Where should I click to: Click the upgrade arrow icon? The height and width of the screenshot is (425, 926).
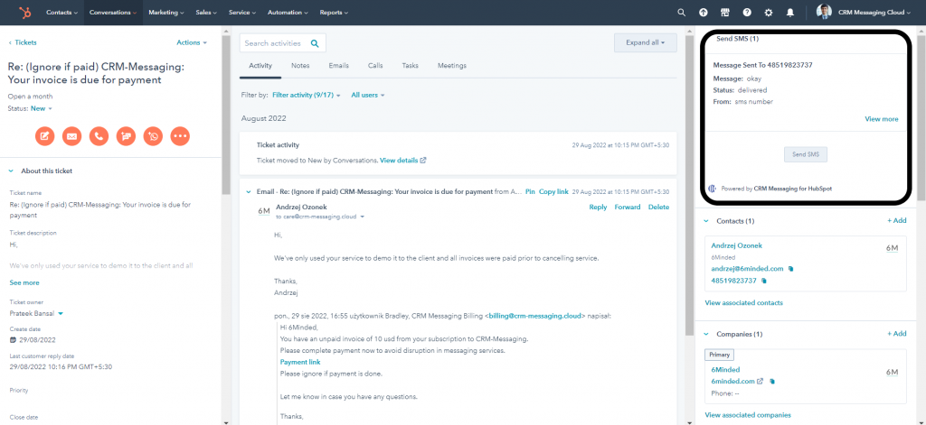coord(704,13)
